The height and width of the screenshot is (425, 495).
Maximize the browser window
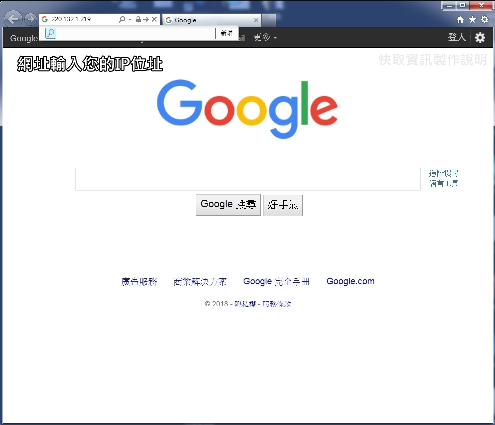click(x=463, y=6)
